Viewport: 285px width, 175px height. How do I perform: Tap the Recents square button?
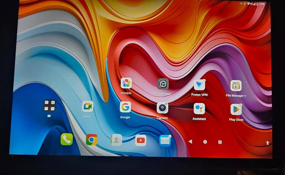pyautogui.click(x=220, y=142)
